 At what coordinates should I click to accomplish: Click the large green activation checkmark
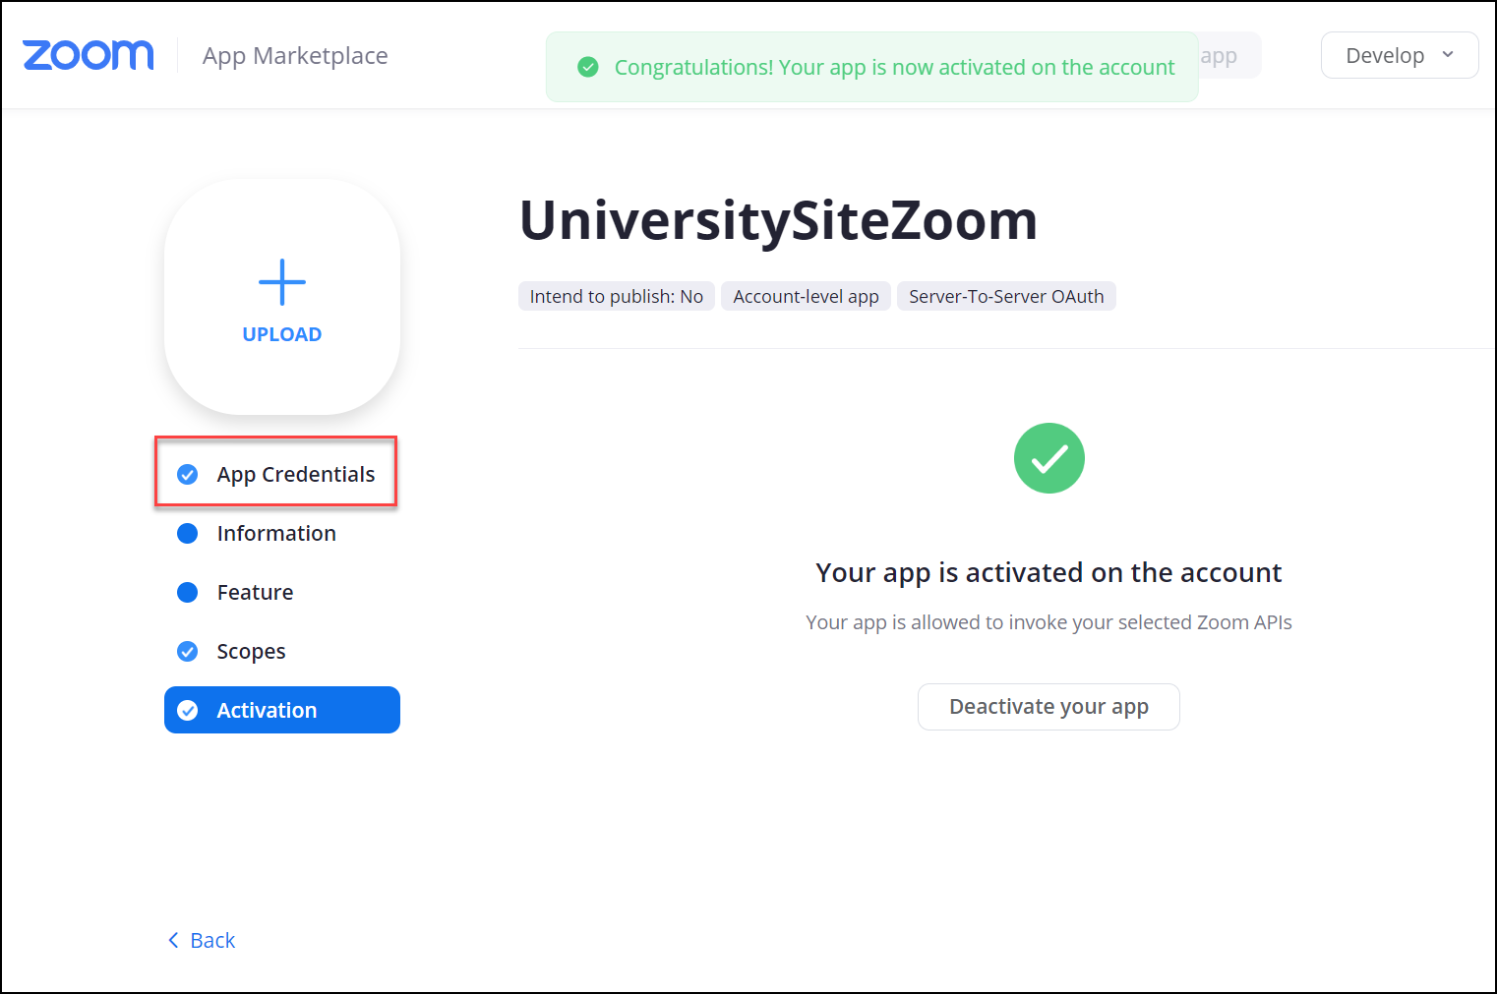[1048, 458]
